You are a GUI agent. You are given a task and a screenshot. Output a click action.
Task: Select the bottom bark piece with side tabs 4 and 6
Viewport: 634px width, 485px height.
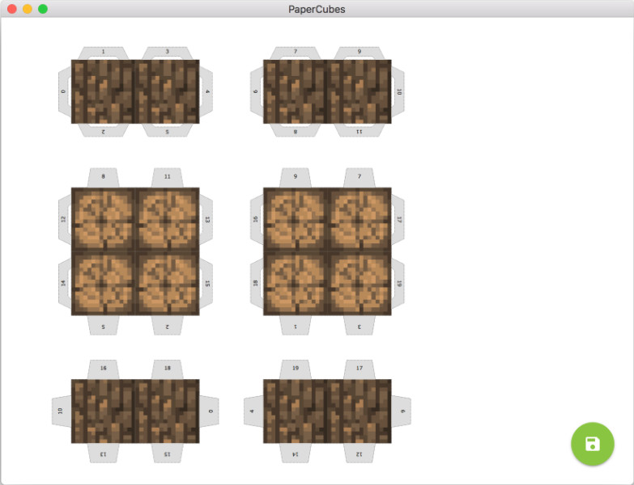pyautogui.click(x=327, y=411)
